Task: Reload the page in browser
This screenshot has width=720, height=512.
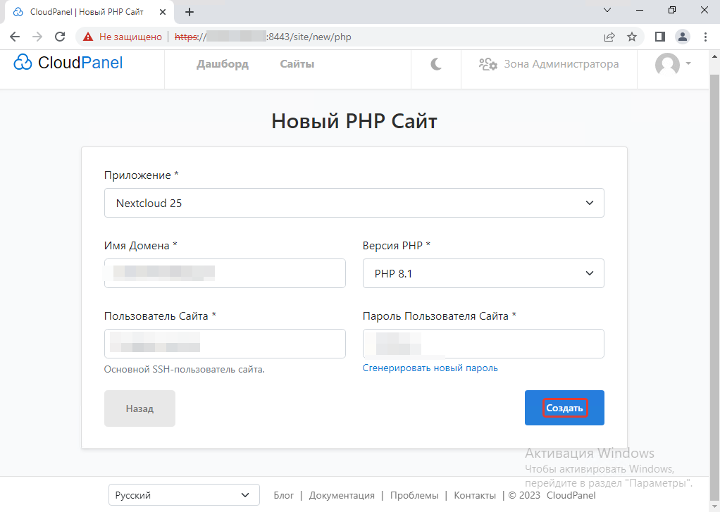Action: point(60,37)
